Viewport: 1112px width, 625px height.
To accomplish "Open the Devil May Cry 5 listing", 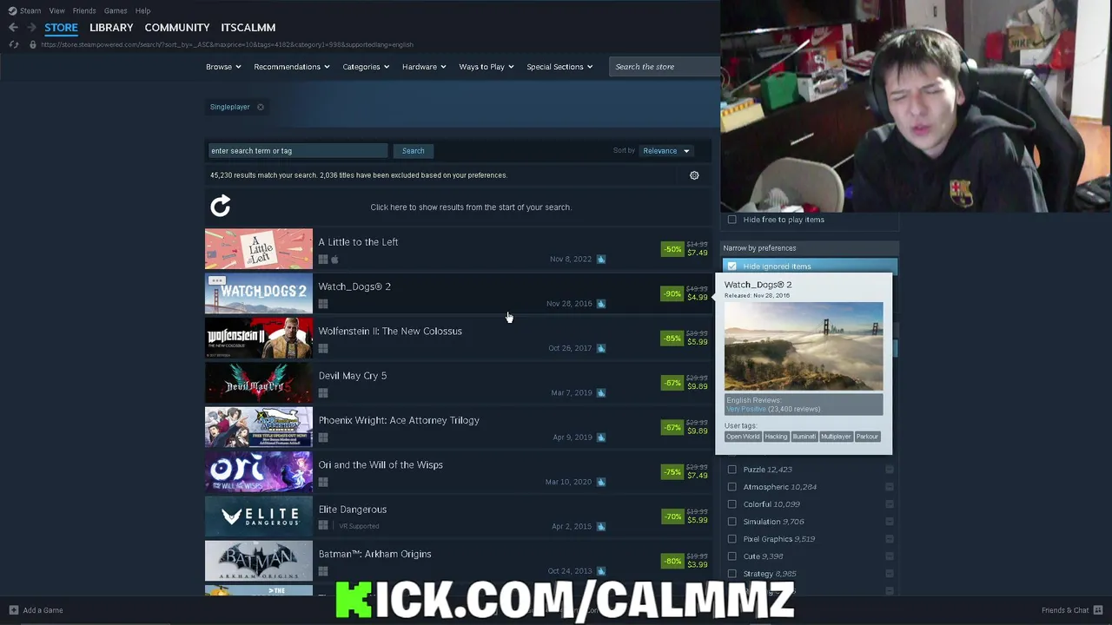I will pos(458,384).
